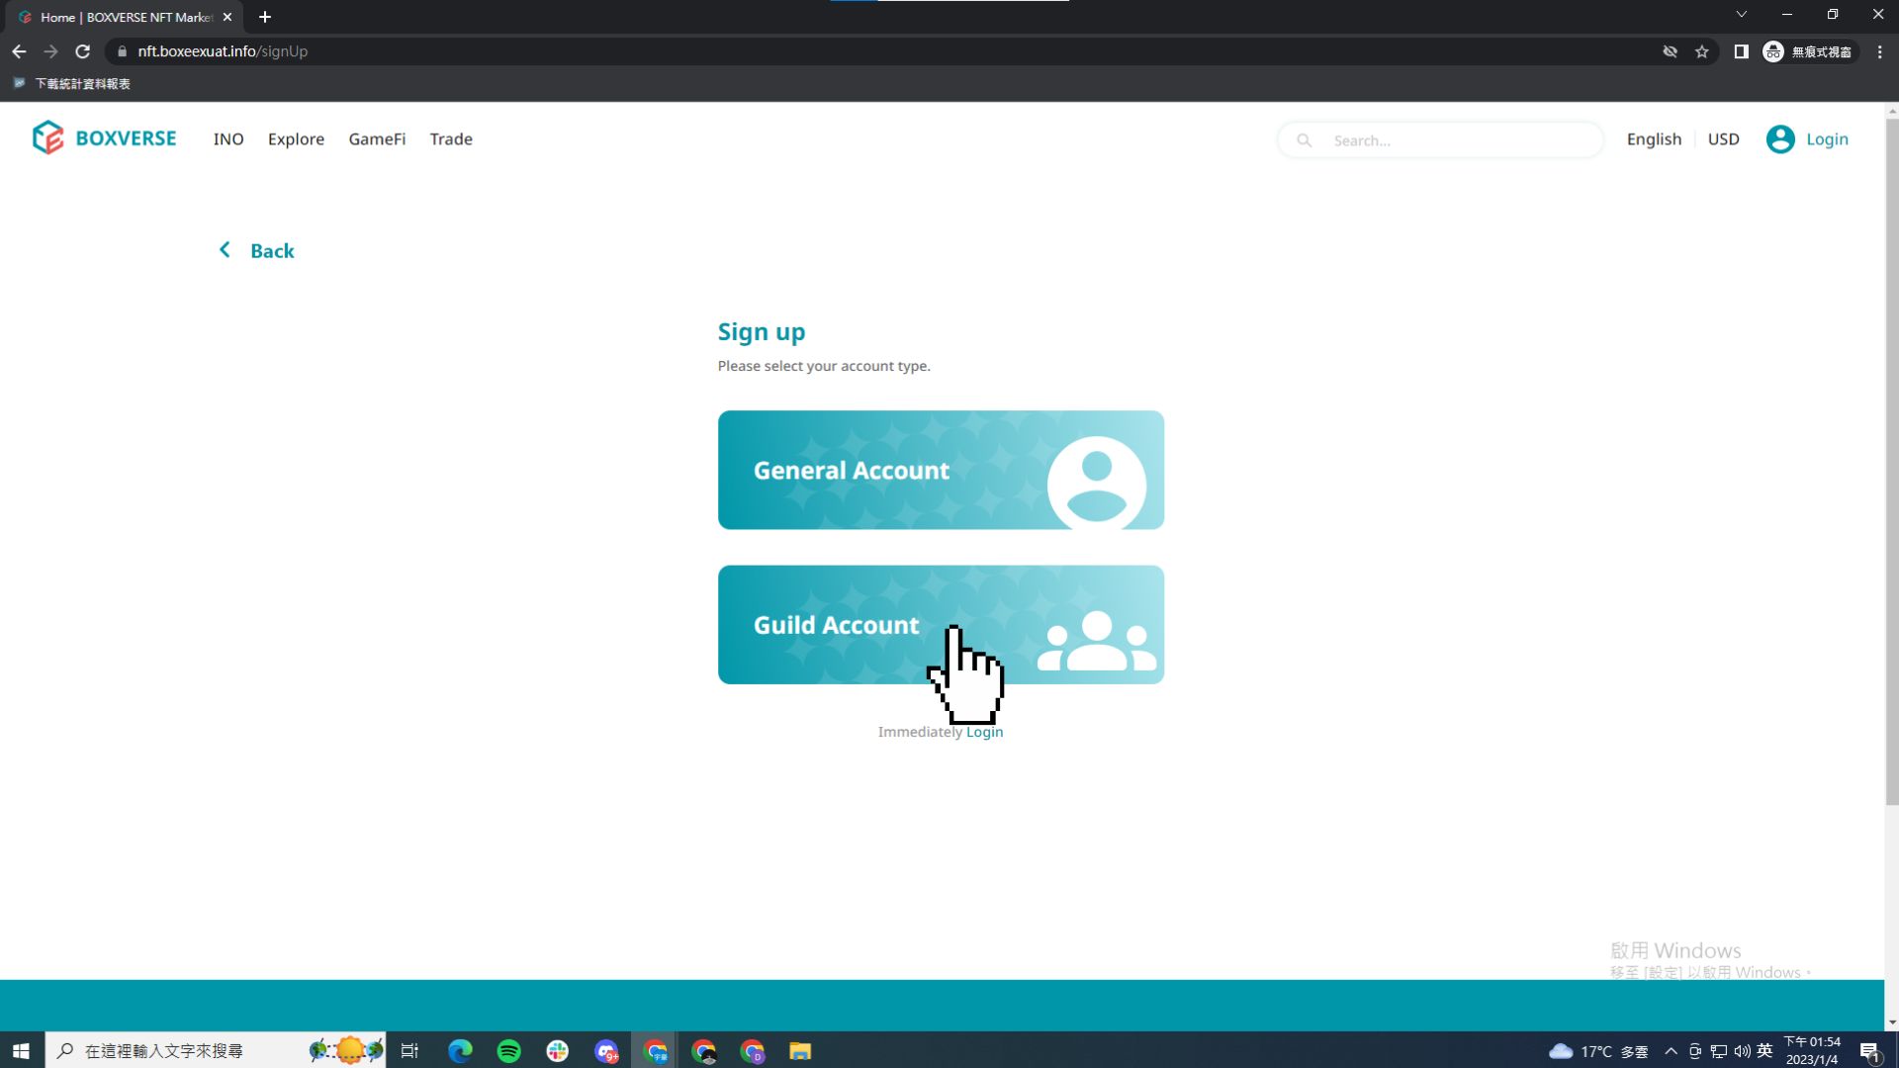Click the Immediately Login link

pos(984,732)
